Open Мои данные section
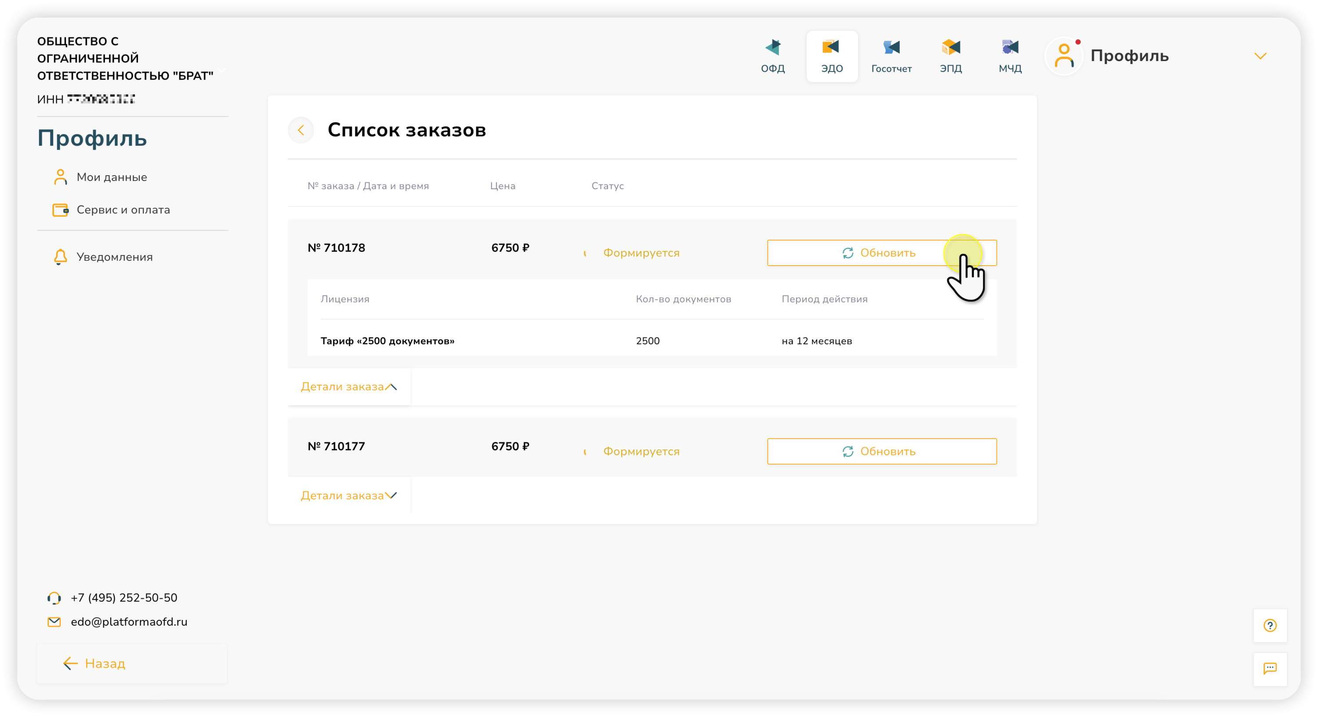1318x717 pixels. point(112,177)
